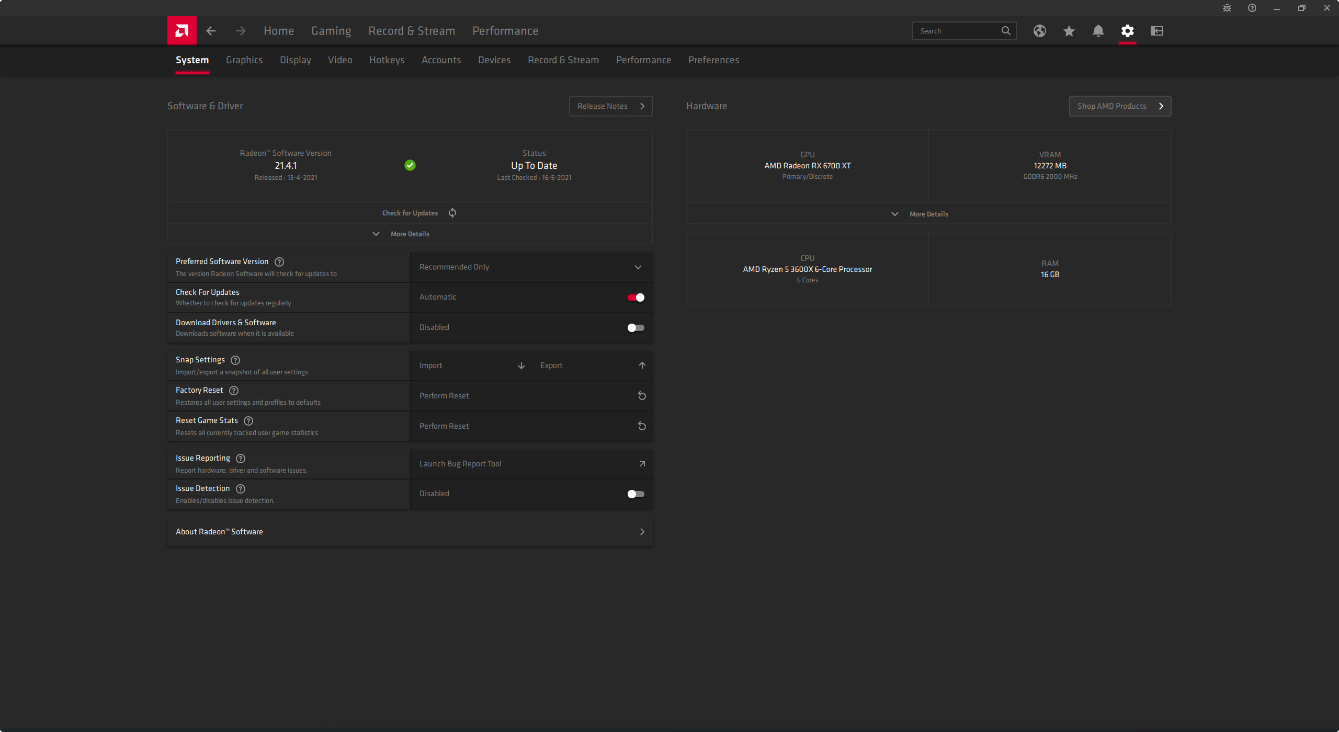Viewport: 1339px width, 732px height.
Task: Open the help question mark in title bar
Action: pos(1252,8)
